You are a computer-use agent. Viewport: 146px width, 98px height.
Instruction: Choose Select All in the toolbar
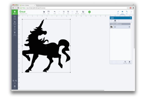[x=77, y=12]
